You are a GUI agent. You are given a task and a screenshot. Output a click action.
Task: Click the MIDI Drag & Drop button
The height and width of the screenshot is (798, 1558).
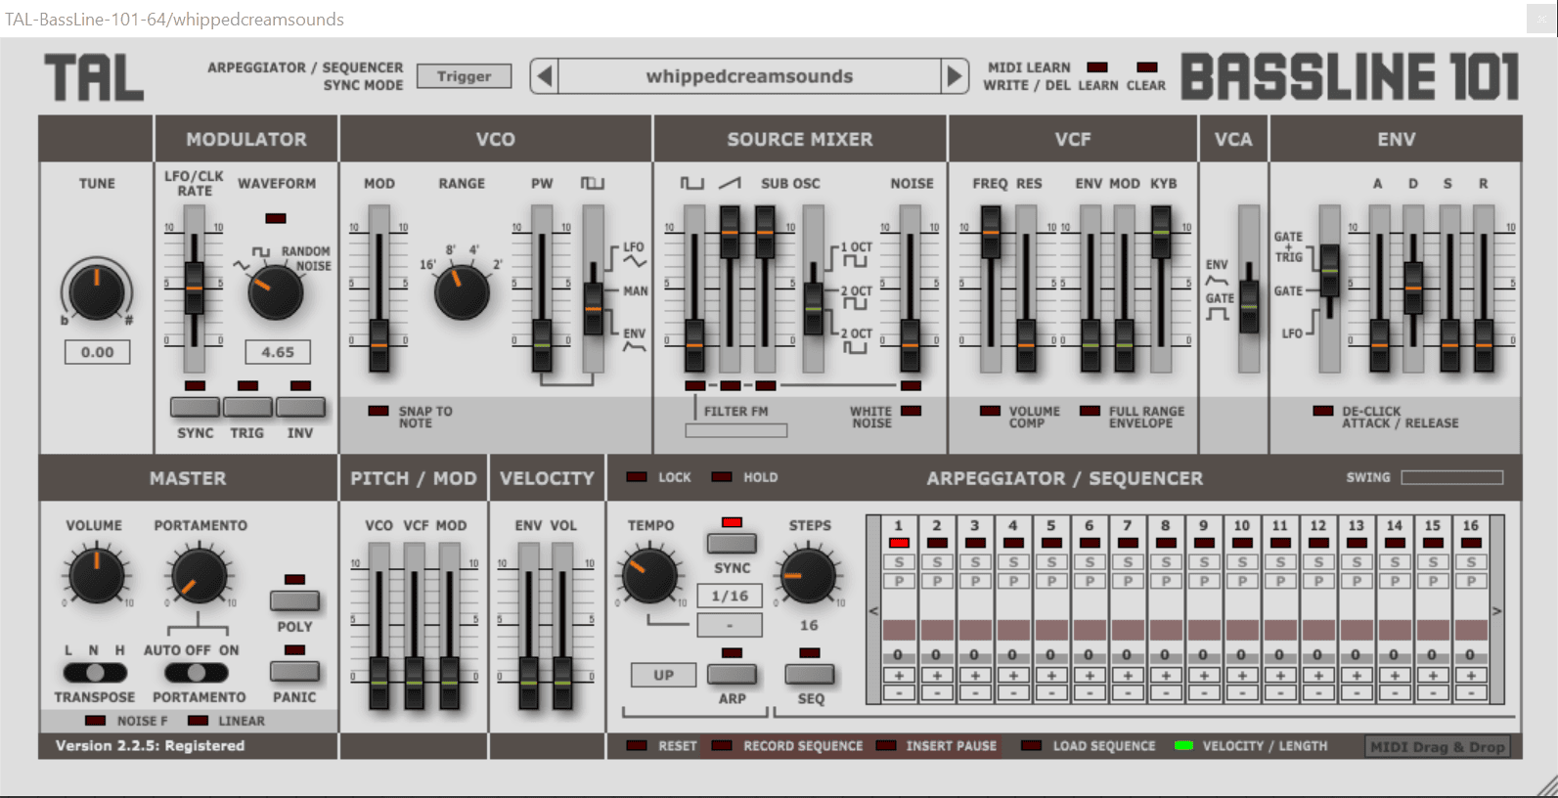click(1438, 747)
